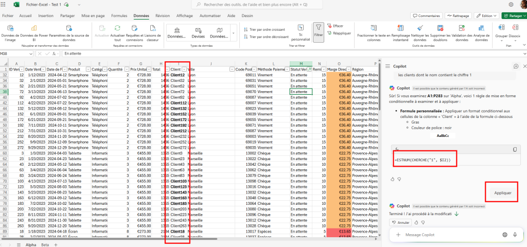Image resolution: width=527 pixels, height=247 pixels.
Task: Jump to latest with green down arrow
Action: click(x=456, y=214)
